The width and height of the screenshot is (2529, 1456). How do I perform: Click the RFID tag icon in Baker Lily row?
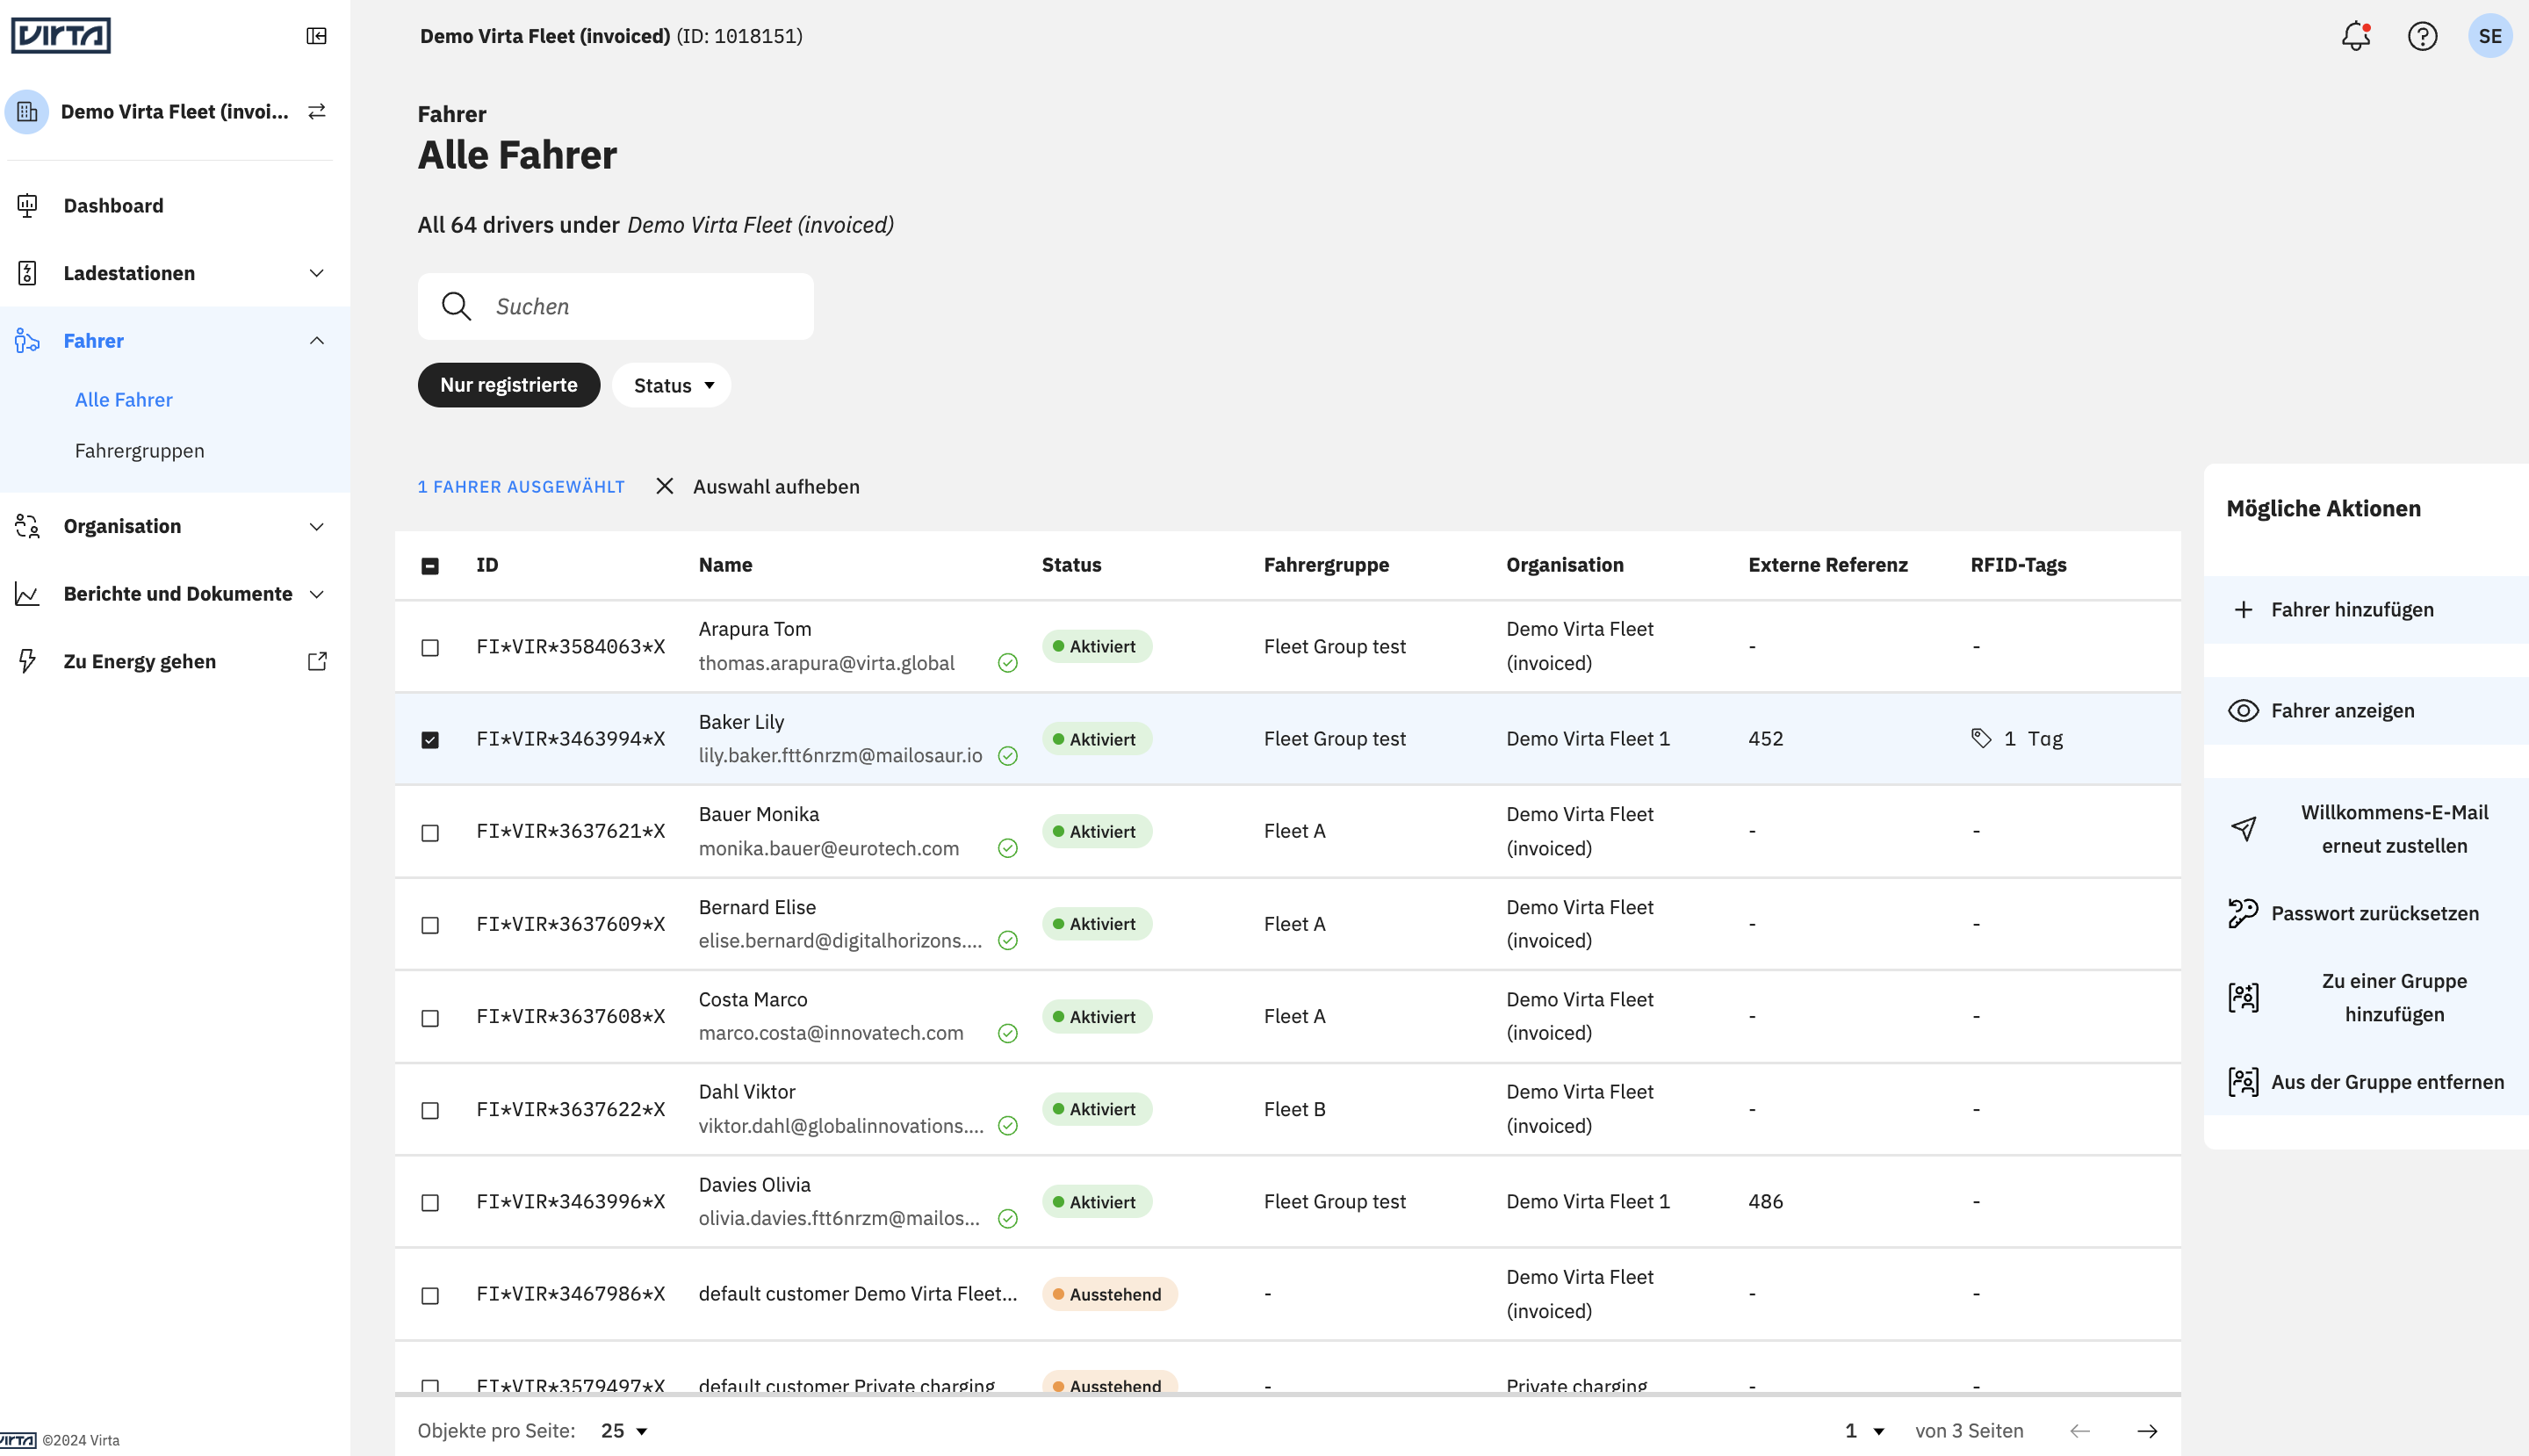[x=1981, y=738]
